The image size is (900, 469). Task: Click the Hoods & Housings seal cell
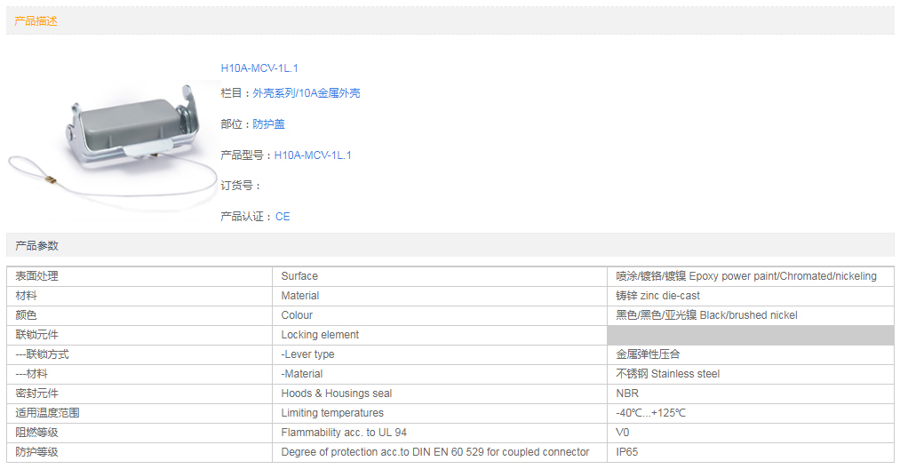click(x=336, y=393)
